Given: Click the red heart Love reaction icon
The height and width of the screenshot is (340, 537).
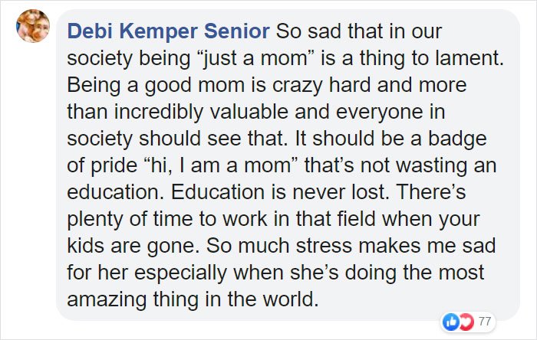Looking at the screenshot, I should pos(466,322).
